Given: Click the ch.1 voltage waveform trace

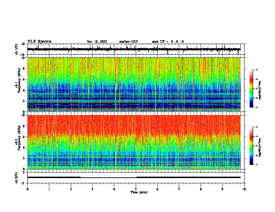Looking at the screenshot, I should point(134,49).
